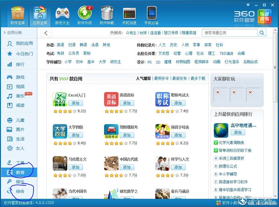The image size is (279, 207).
Task: Open the 高中地理通 globe icon
Action: click(221, 130)
